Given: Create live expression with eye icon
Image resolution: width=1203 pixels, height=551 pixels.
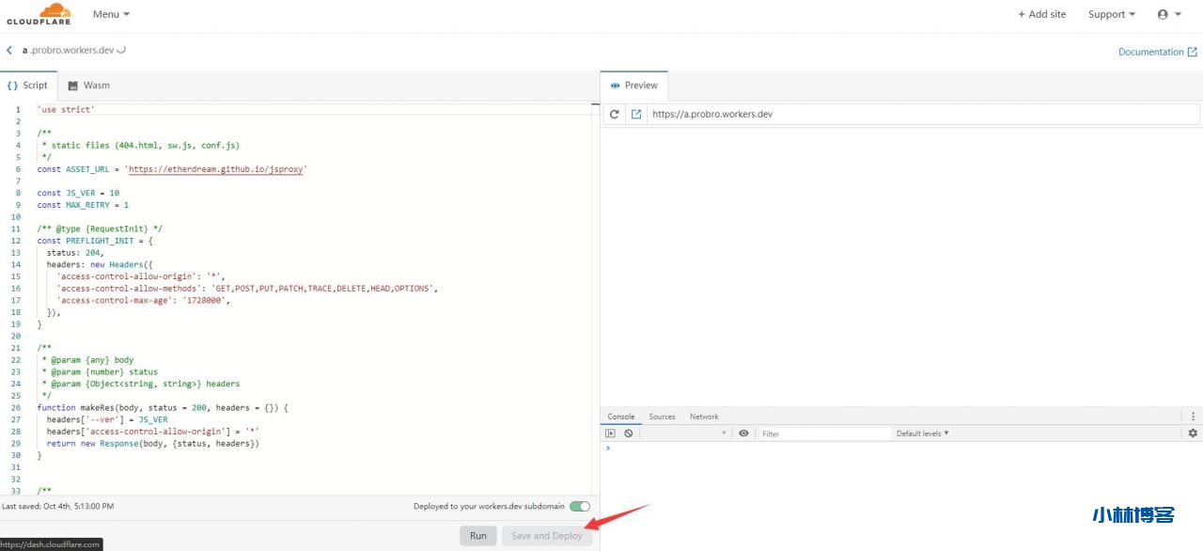Looking at the screenshot, I should [x=743, y=433].
